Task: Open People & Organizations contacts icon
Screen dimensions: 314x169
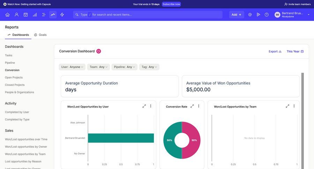Action: [16, 15]
